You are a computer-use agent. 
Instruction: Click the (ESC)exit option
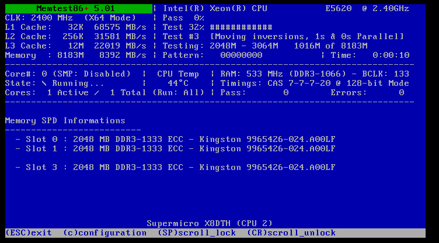click(x=29, y=233)
